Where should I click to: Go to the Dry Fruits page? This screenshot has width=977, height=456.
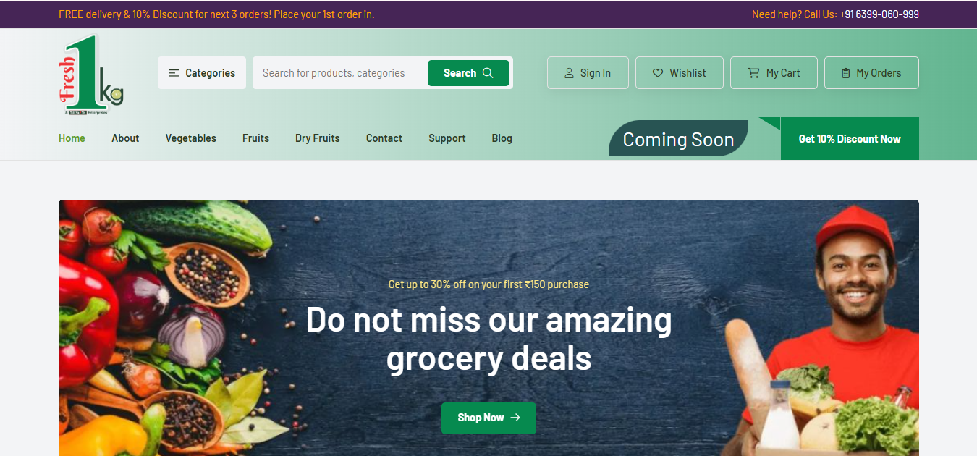[x=318, y=138]
